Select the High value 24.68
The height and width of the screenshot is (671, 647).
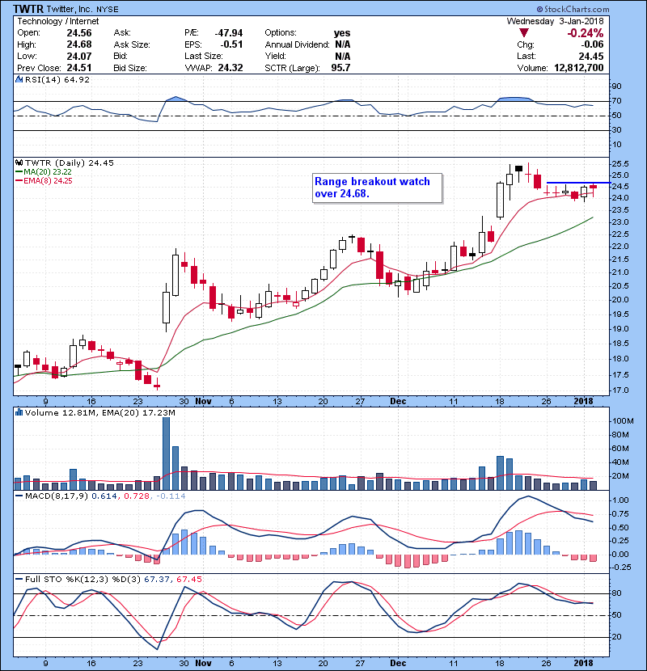point(79,44)
